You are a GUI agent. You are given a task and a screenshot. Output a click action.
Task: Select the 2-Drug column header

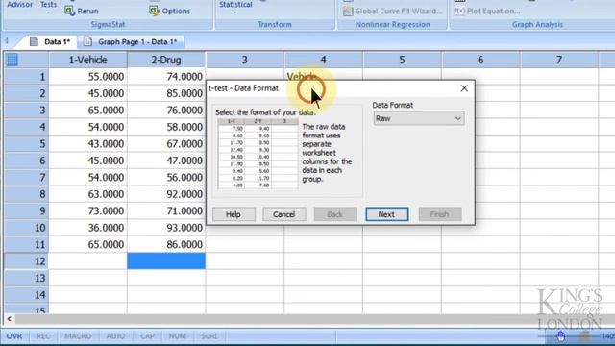pos(166,60)
